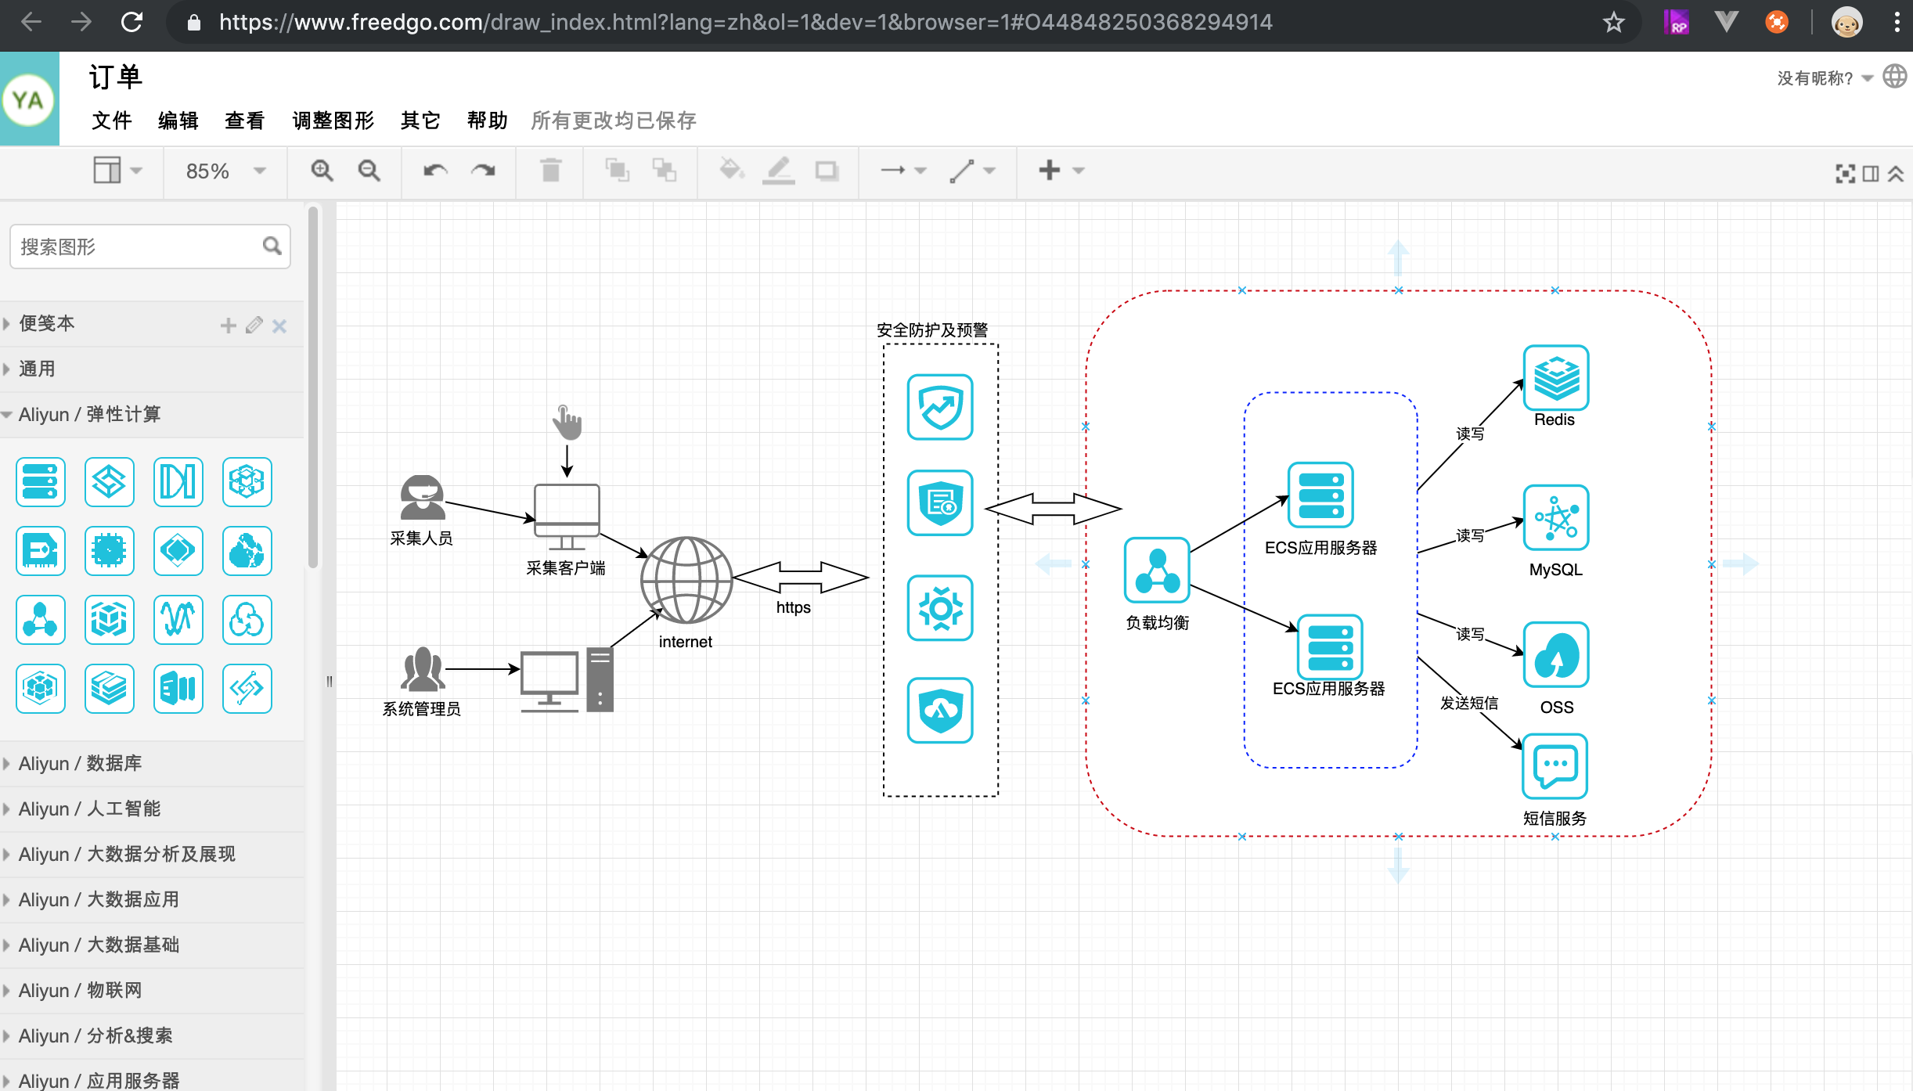Click the arrow style dropdown in toolbar
Image resolution: width=1913 pixels, height=1091 pixels.
coord(921,170)
